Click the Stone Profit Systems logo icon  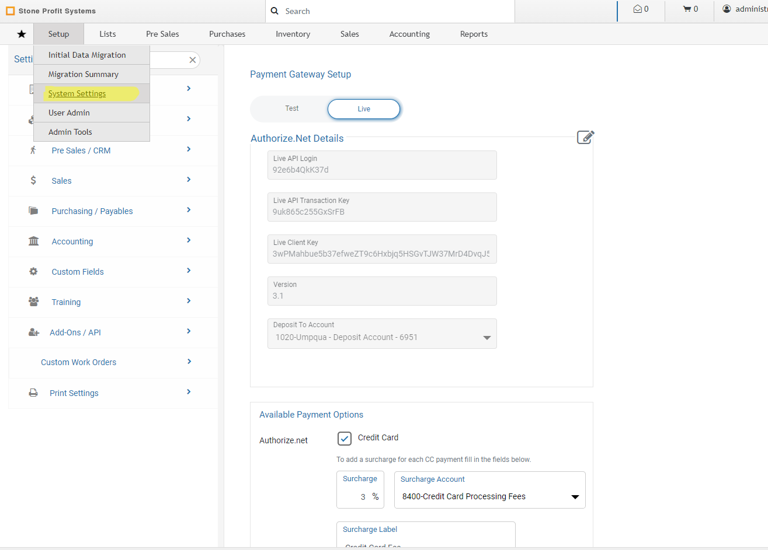pyautogui.click(x=10, y=11)
